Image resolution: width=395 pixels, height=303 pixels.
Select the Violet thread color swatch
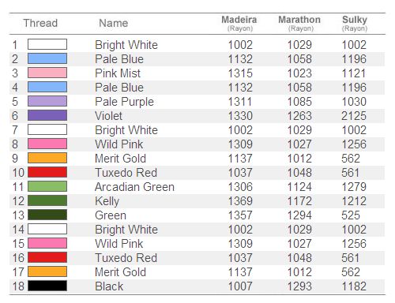(47, 115)
